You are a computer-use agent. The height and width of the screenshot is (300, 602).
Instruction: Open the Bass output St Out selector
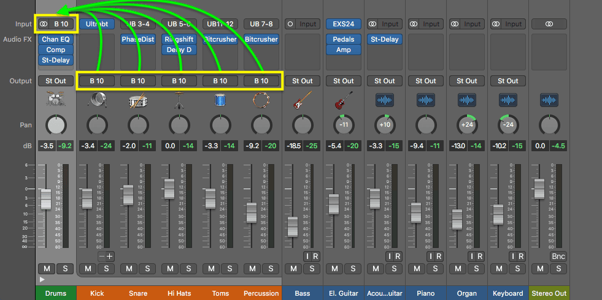pyautogui.click(x=303, y=81)
